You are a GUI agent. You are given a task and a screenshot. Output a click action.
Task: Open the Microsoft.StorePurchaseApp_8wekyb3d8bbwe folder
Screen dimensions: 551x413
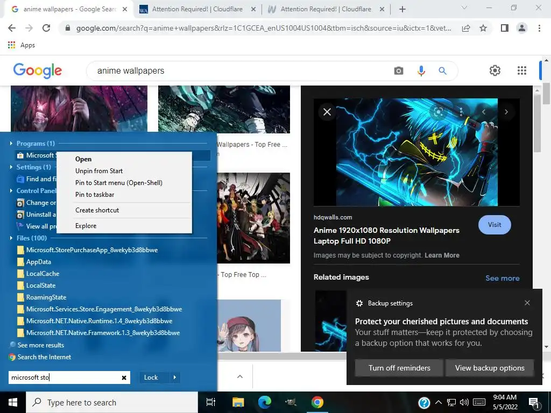pyautogui.click(x=92, y=250)
